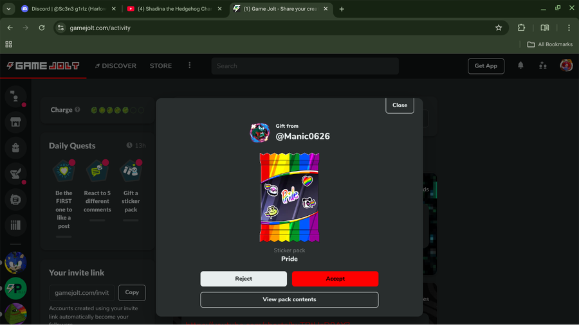
Task: Close the gift dialog
Action: (400, 105)
